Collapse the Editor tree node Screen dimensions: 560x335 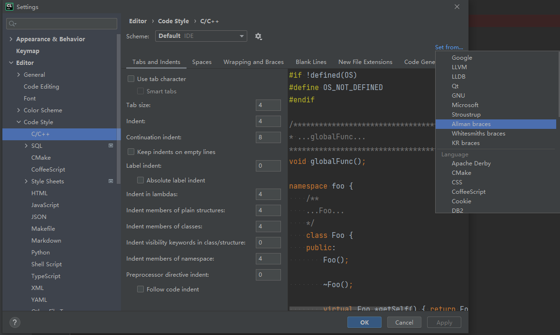tap(11, 63)
